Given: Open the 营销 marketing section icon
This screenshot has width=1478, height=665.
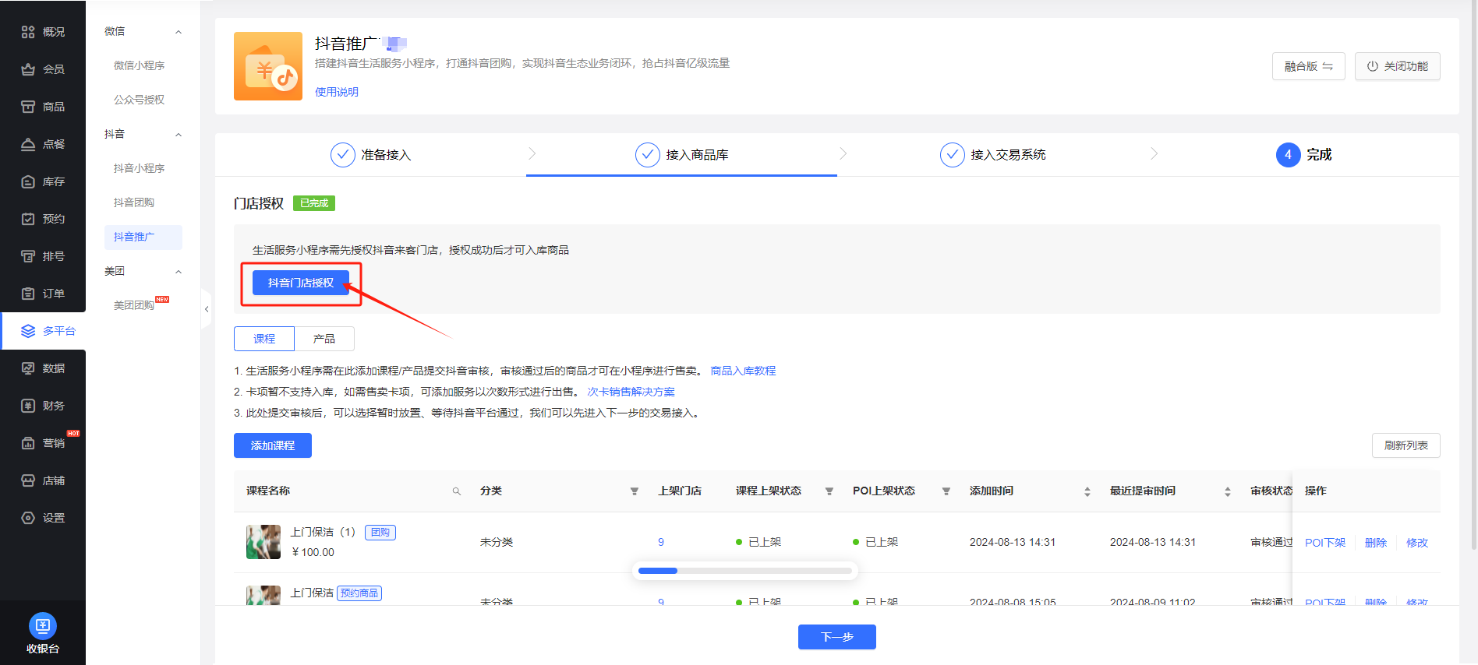Looking at the screenshot, I should tap(28, 443).
